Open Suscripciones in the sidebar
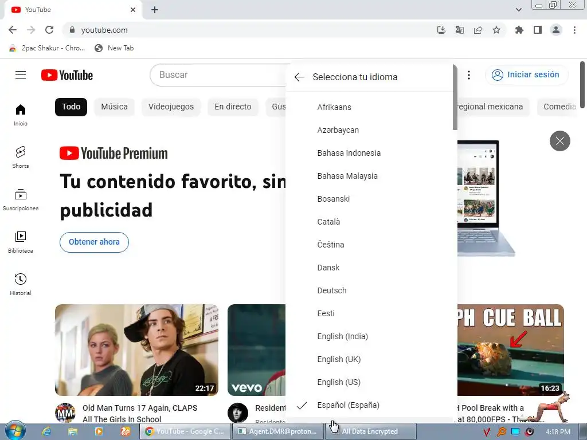This screenshot has height=440, width=587. 21,200
